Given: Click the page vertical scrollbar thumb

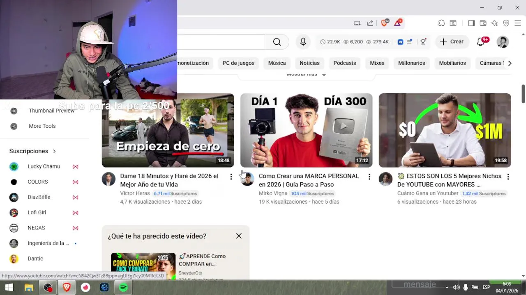Looking at the screenshot, I should [x=523, y=94].
